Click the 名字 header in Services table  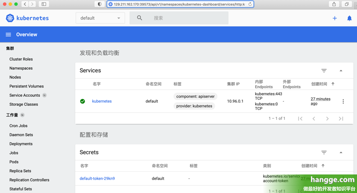pyautogui.click(x=97, y=84)
